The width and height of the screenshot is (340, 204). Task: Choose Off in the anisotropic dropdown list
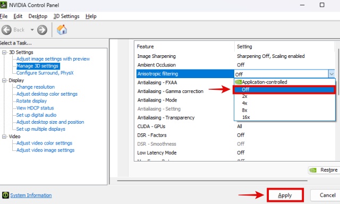coord(284,90)
